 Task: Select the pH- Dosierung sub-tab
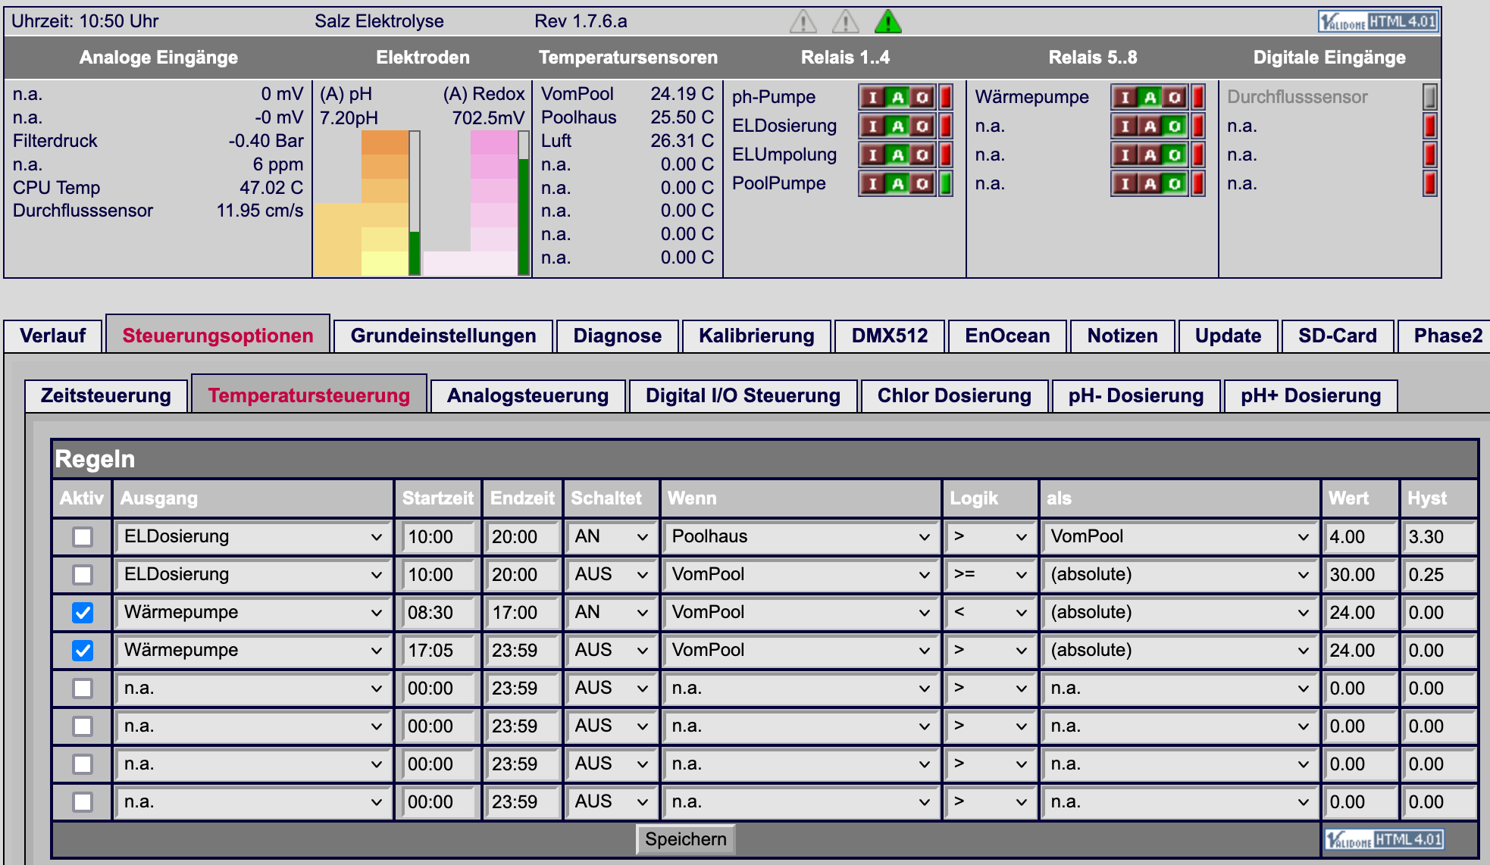(x=1135, y=395)
